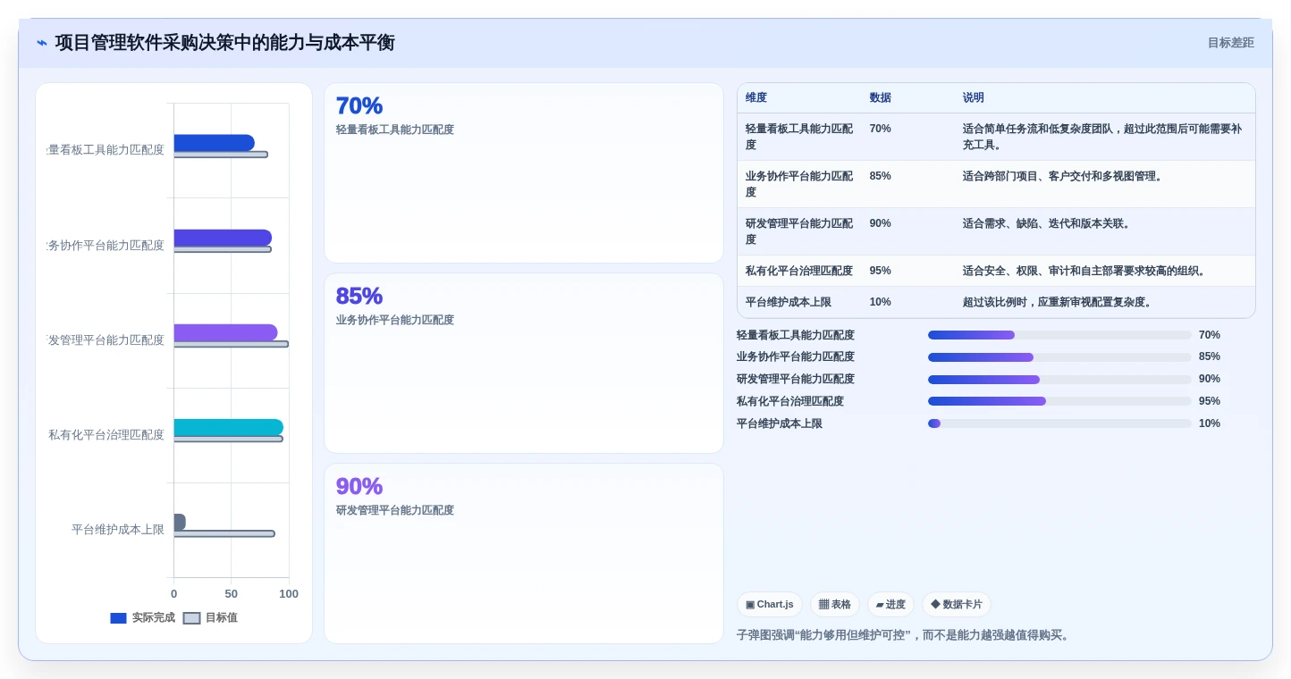Select the 表格 chip
The height and width of the screenshot is (679, 1291).
coord(834,605)
